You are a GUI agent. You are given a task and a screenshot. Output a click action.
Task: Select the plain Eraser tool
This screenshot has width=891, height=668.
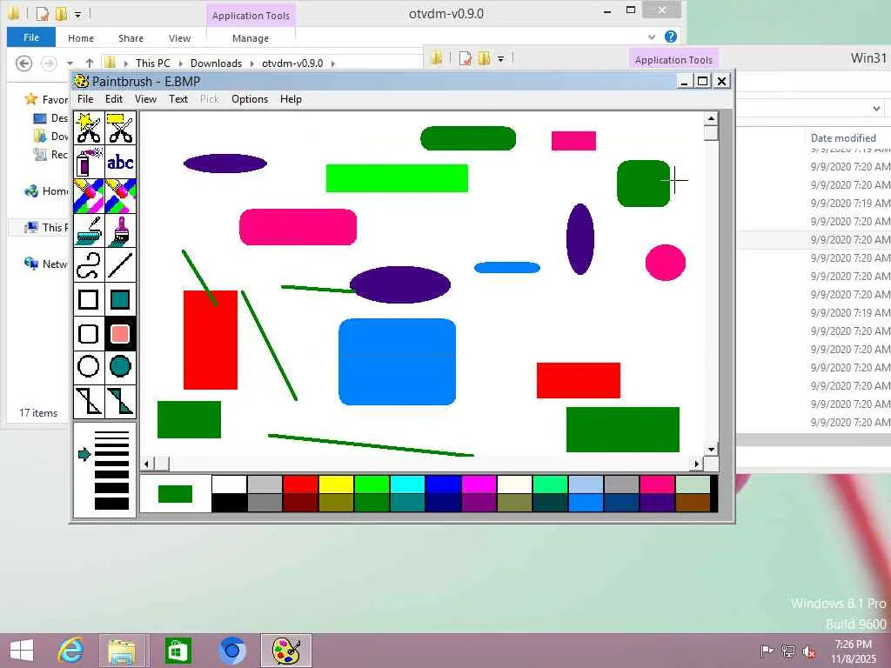(120, 196)
